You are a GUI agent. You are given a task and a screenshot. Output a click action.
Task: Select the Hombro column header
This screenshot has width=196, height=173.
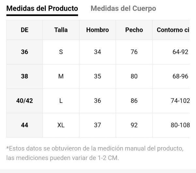click(97, 30)
